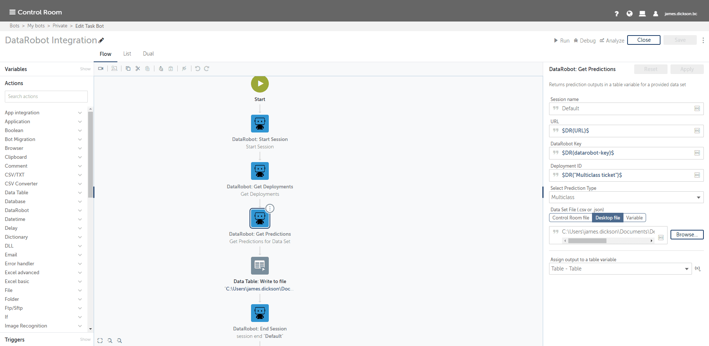Select Control Room file option

tap(571, 218)
